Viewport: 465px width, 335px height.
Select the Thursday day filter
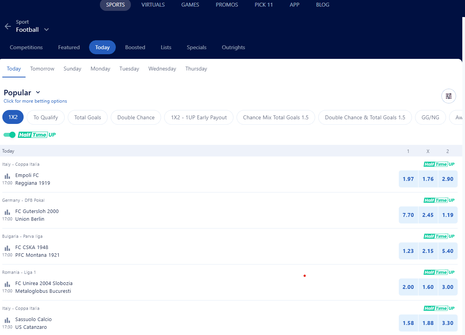196,69
